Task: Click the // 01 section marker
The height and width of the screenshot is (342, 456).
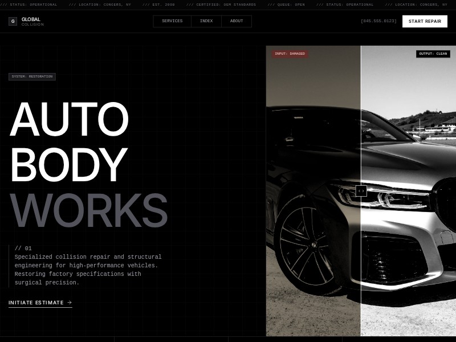Action: coord(25,248)
